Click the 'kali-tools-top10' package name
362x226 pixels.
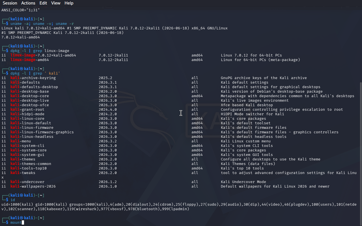[29, 168]
